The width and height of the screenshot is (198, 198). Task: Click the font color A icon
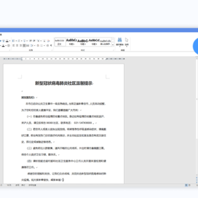(x=3, y=46)
